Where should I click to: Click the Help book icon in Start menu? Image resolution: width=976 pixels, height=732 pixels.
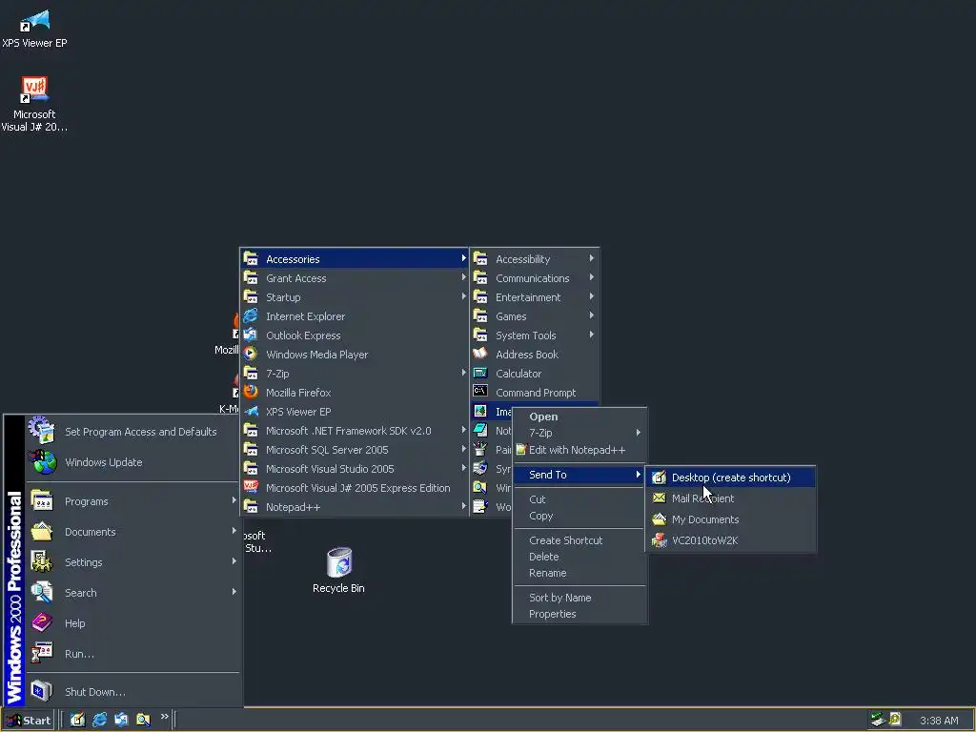click(42, 622)
